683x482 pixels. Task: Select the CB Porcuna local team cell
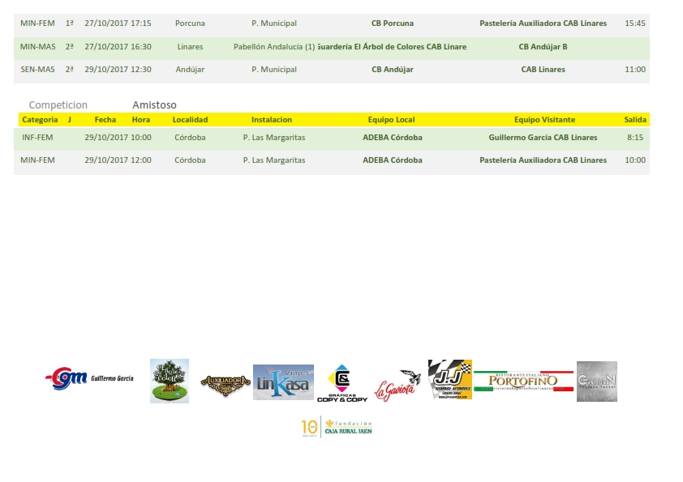[392, 23]
